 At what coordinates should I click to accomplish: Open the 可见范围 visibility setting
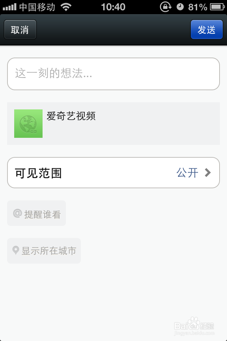(x=38, y=173)
